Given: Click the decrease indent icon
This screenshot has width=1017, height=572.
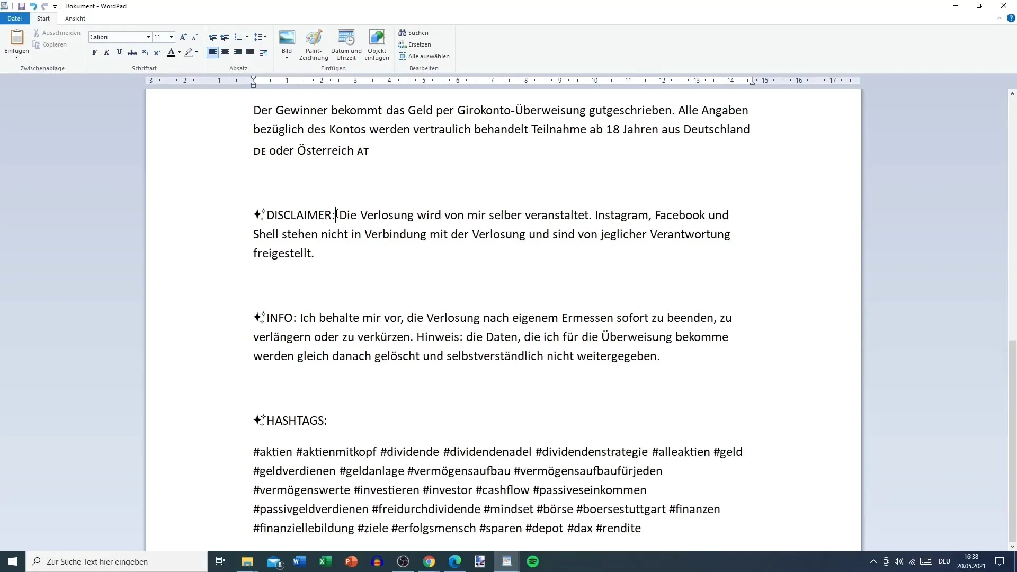Looking at the screenshot, I should [x=213, y=37].
